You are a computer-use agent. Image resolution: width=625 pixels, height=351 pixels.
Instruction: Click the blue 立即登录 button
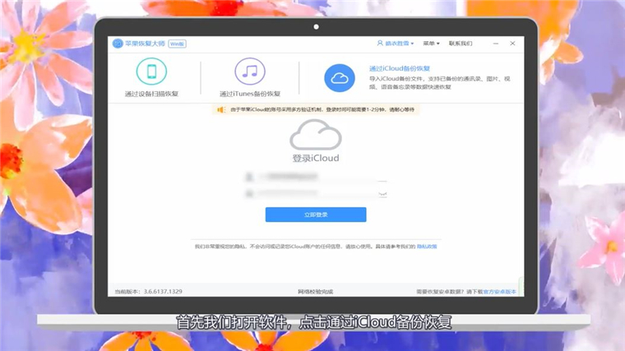316,215
